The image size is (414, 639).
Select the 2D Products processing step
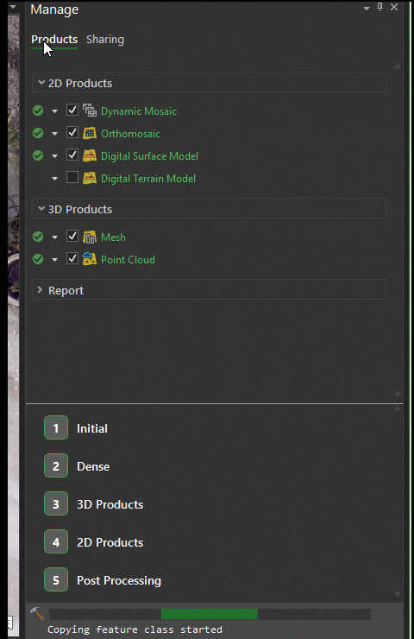[110, 542]
